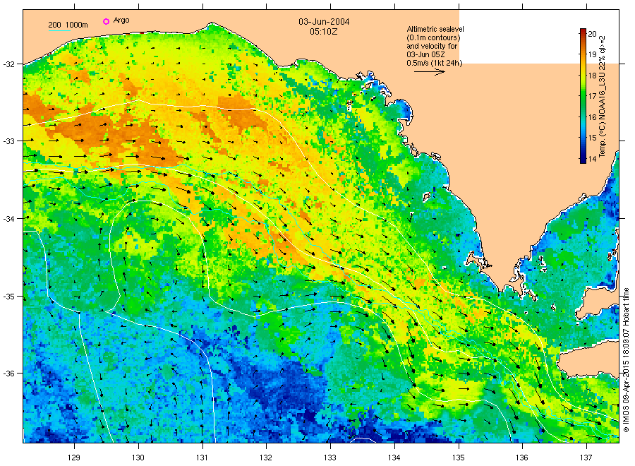This screenshot has width=635, height=466.
Task: Click the 20 value on color bar
Action: point(592,34)
